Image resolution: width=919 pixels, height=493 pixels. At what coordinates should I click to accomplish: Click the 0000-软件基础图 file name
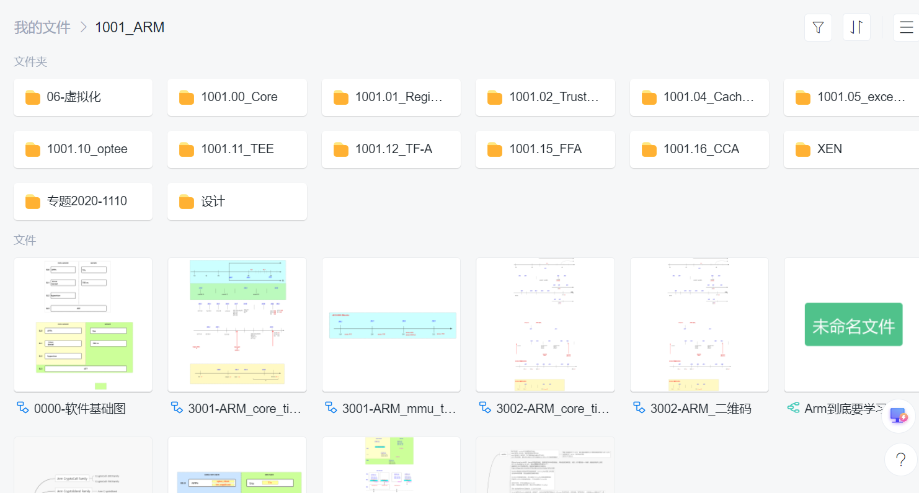point(80,409)
